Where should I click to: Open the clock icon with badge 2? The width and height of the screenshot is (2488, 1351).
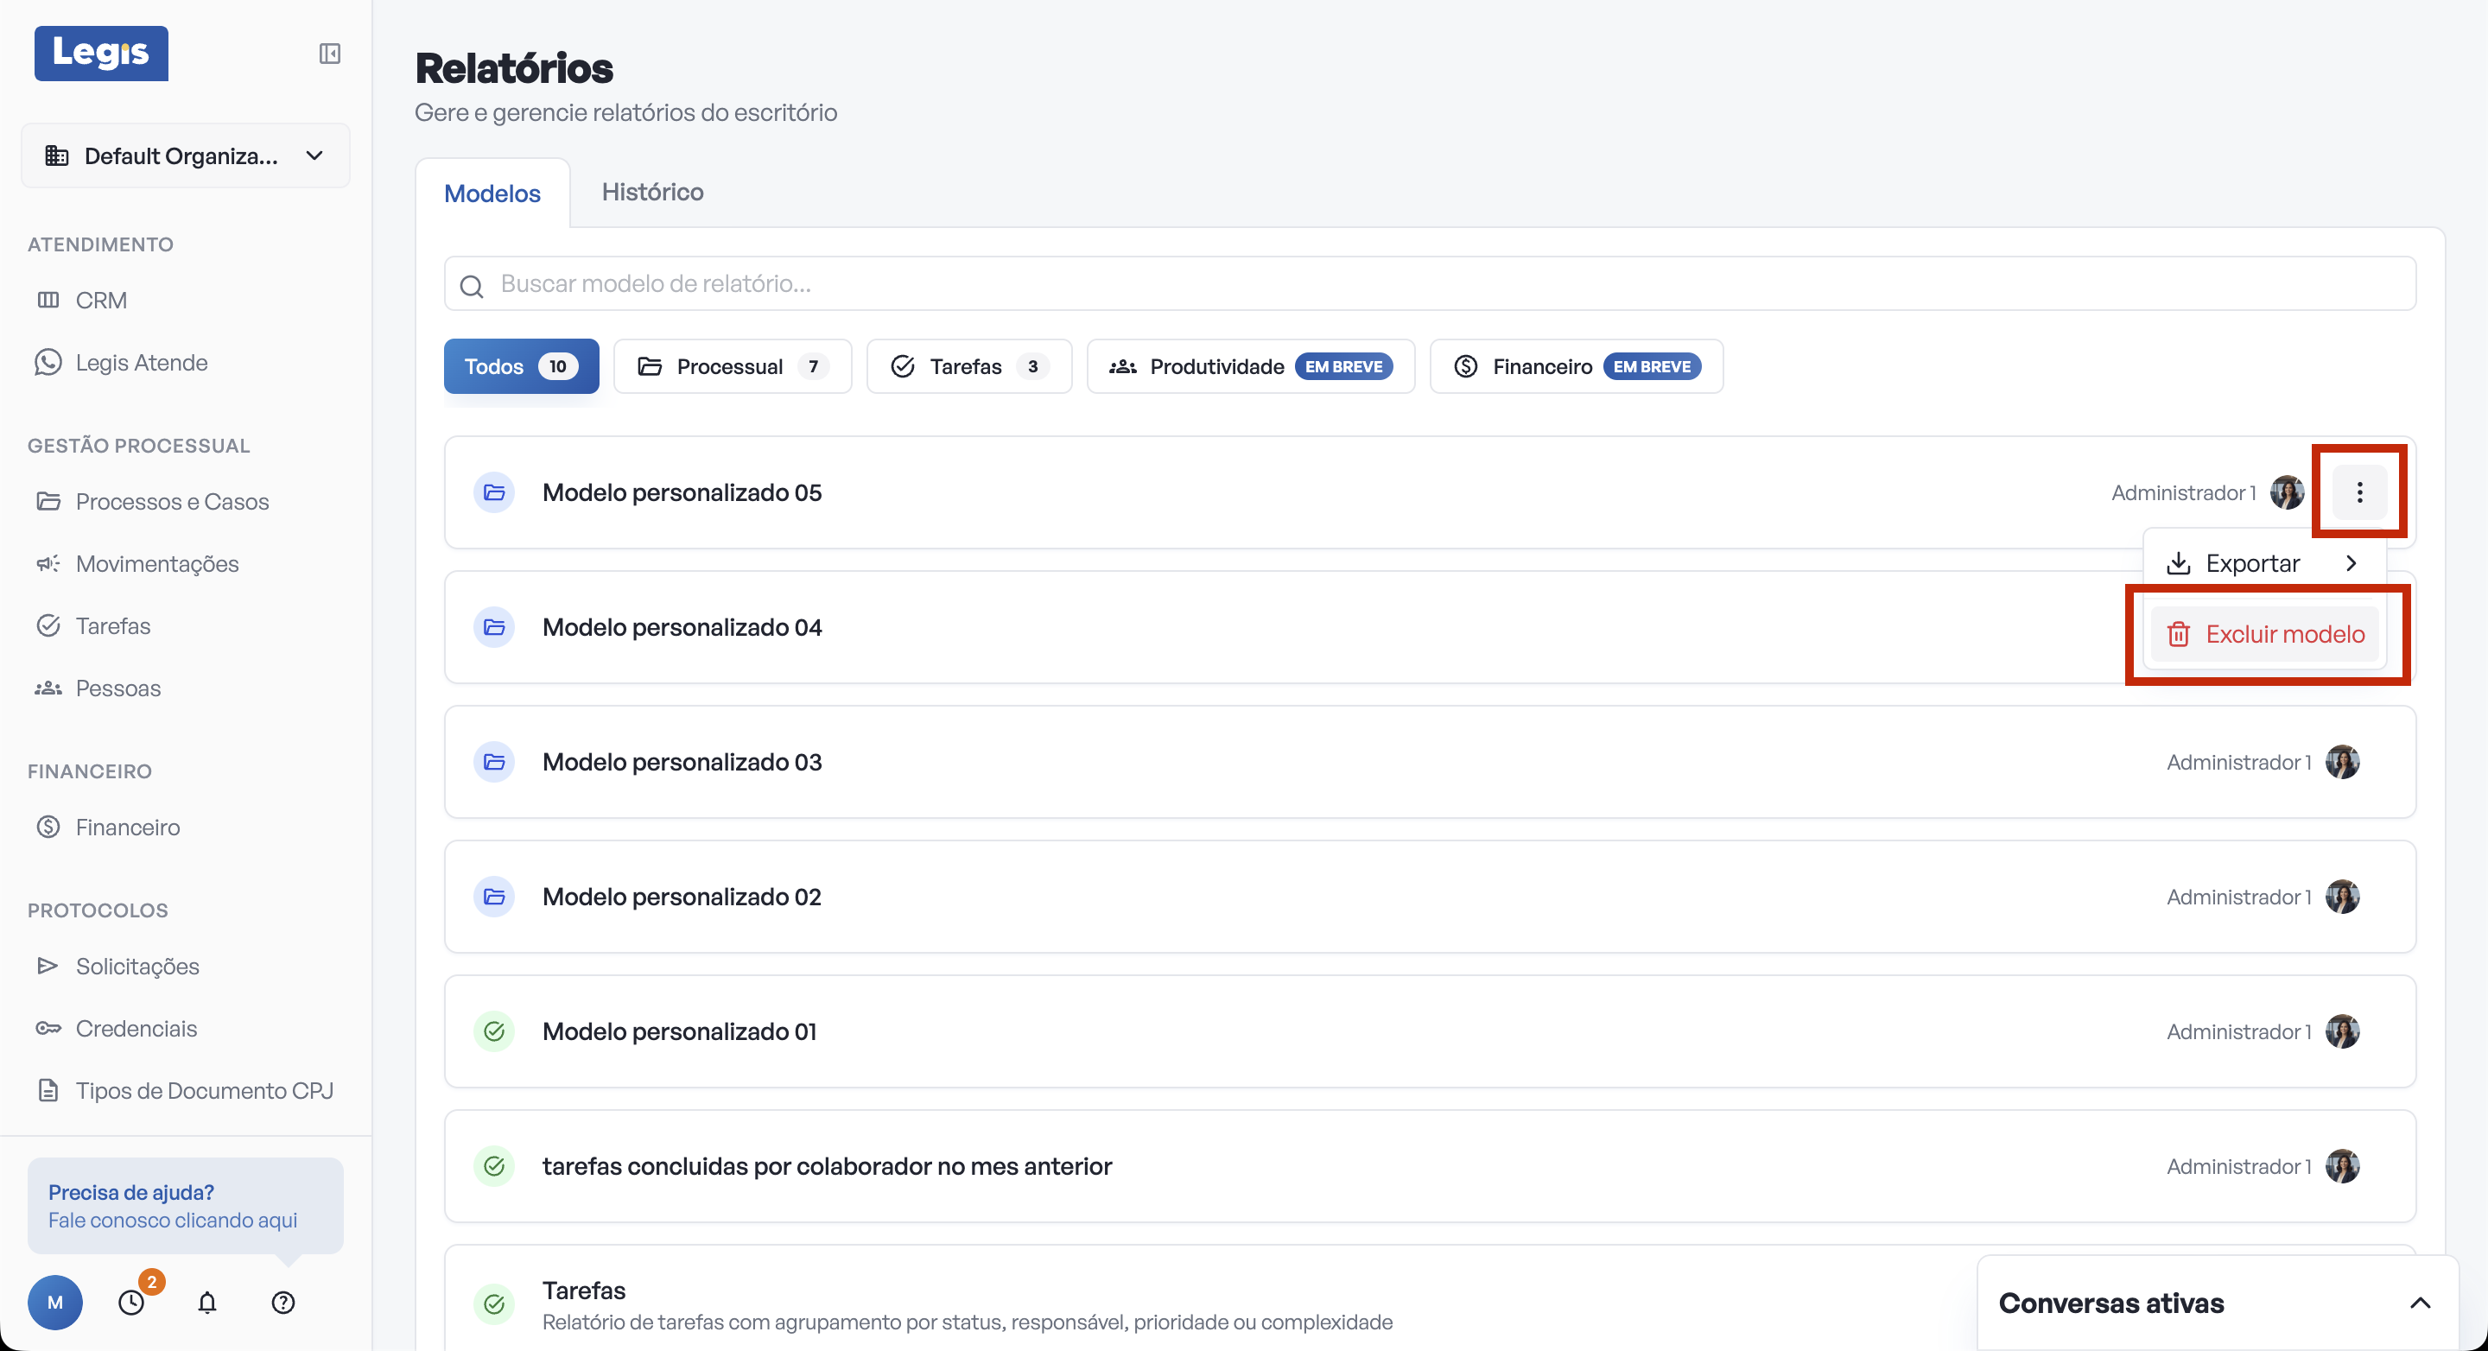[131, 1303]
